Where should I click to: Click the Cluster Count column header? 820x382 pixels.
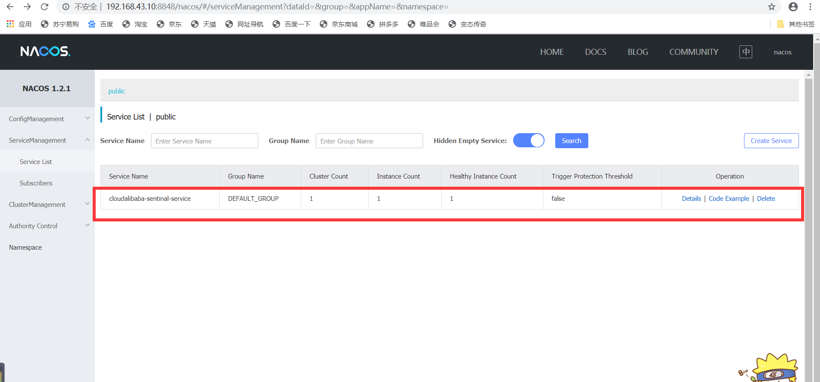329,176
